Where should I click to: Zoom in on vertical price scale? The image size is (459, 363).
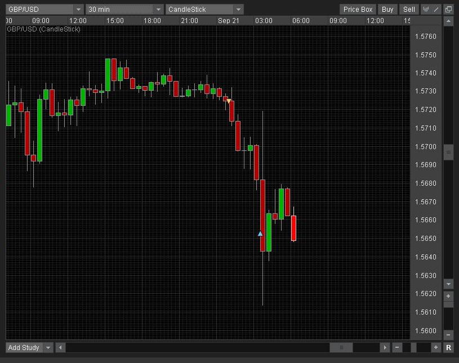click(x=448, y=296)
